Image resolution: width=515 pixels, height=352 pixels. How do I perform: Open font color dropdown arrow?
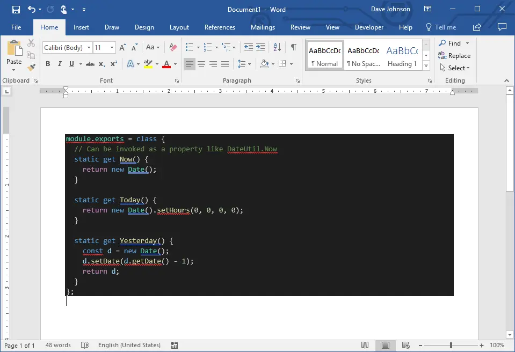coord(175,64)
